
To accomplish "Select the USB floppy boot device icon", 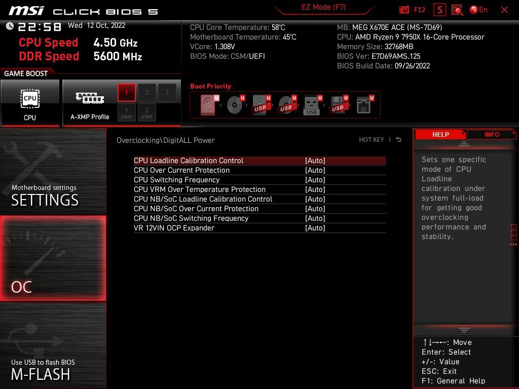I will tap(339, 105).
